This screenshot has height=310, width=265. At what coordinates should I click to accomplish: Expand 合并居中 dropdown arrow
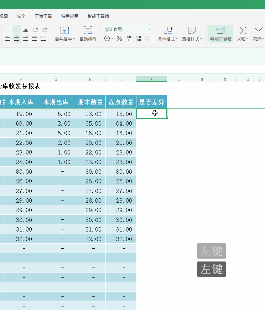click(74, 39)
